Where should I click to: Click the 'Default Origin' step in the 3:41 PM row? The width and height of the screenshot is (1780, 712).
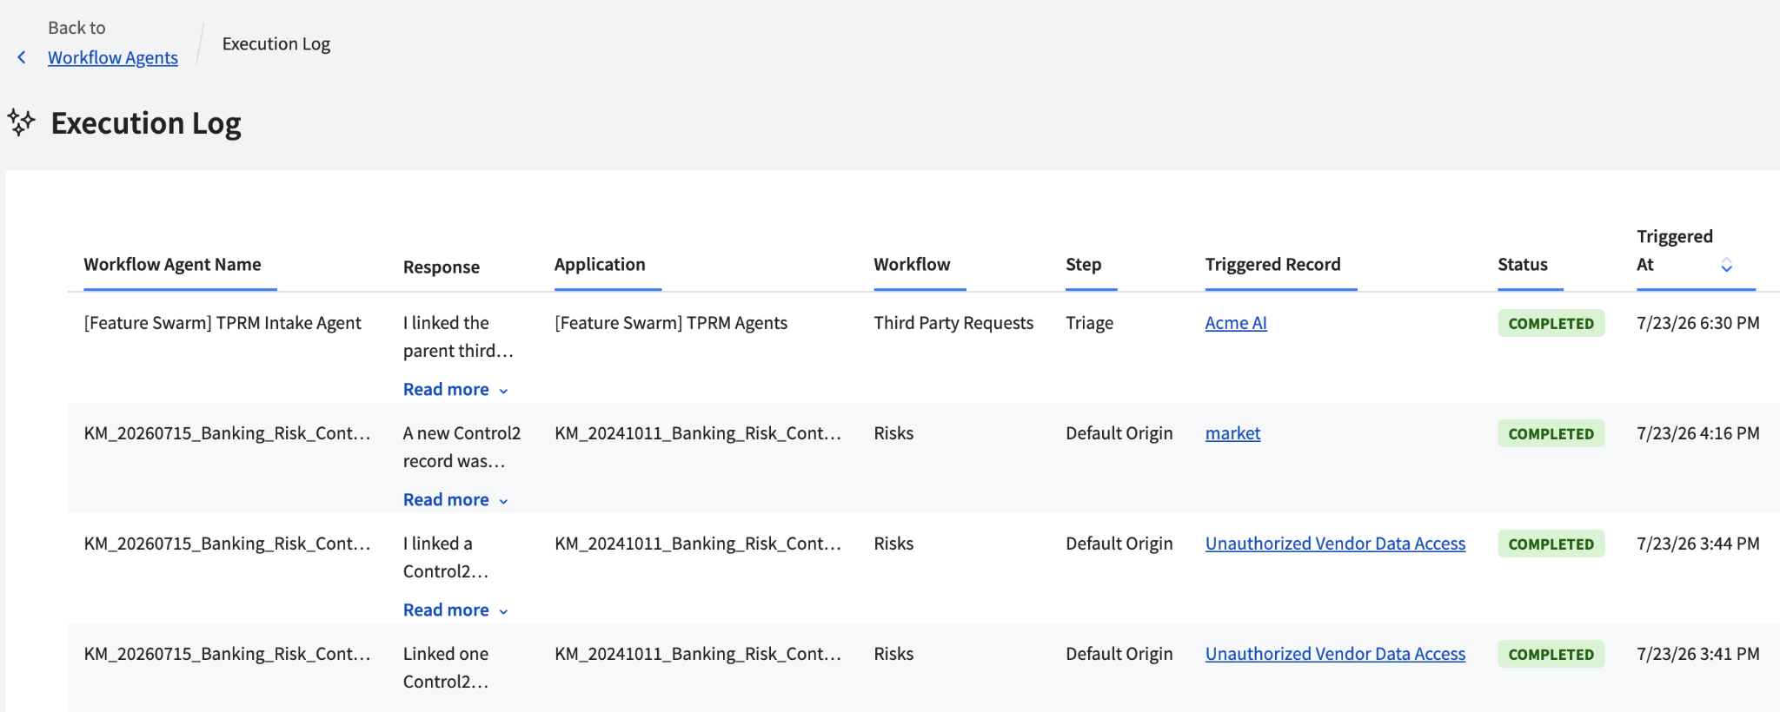click(1119, 654)
